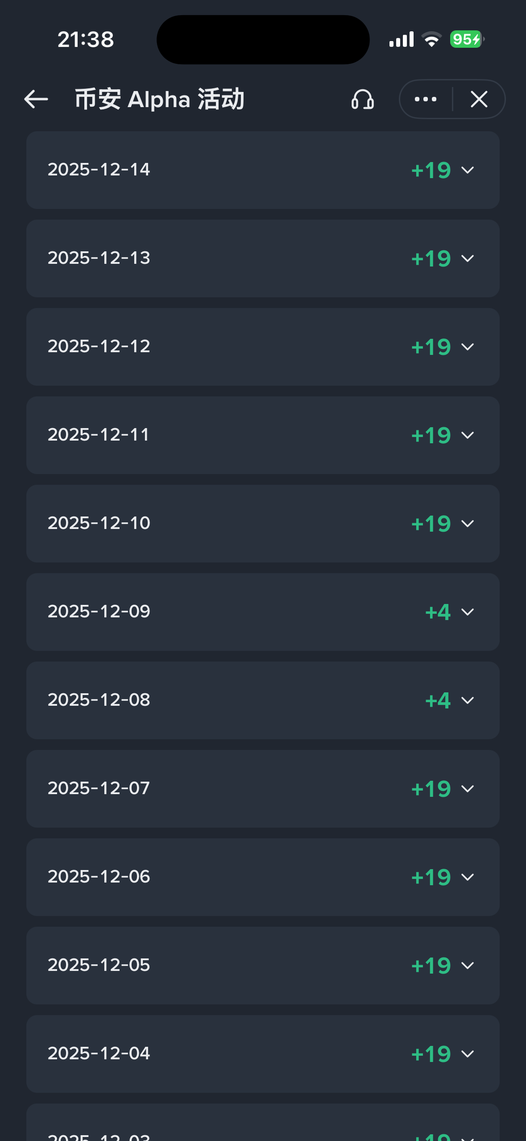Viewport: 526px width, 1141px height.
Task: Tap the back arrow icon
Action: tap(36, 99)
